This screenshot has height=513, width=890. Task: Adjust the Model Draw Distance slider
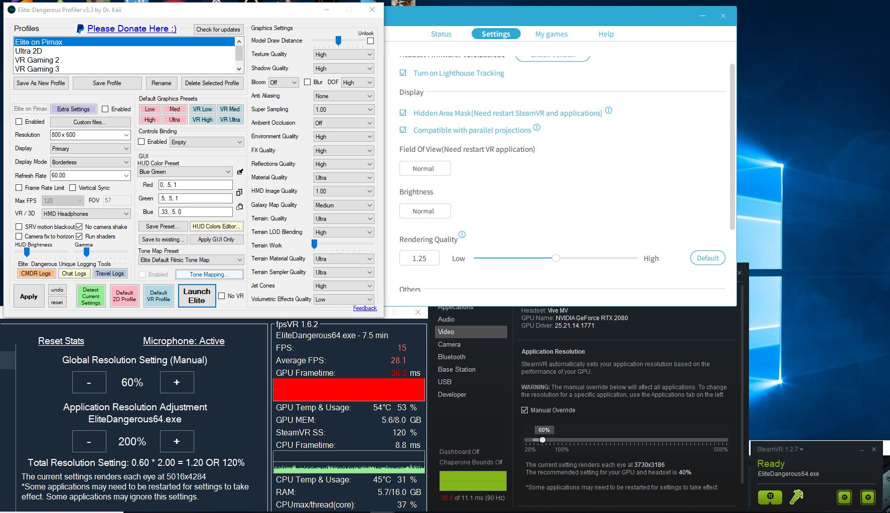pos(338,41)
